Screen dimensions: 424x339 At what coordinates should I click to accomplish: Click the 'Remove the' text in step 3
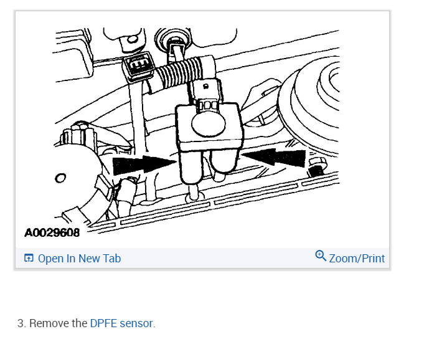tap(58, 323)
